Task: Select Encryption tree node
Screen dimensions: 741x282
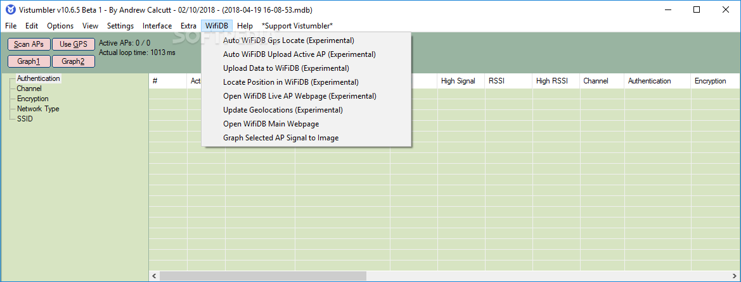Action: (32, 99)
